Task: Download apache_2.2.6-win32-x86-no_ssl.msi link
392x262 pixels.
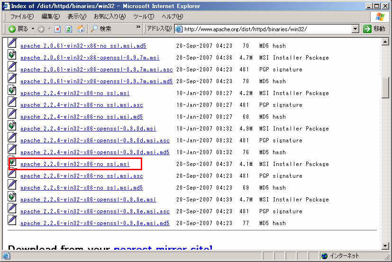Action: [x=75, y=164]
